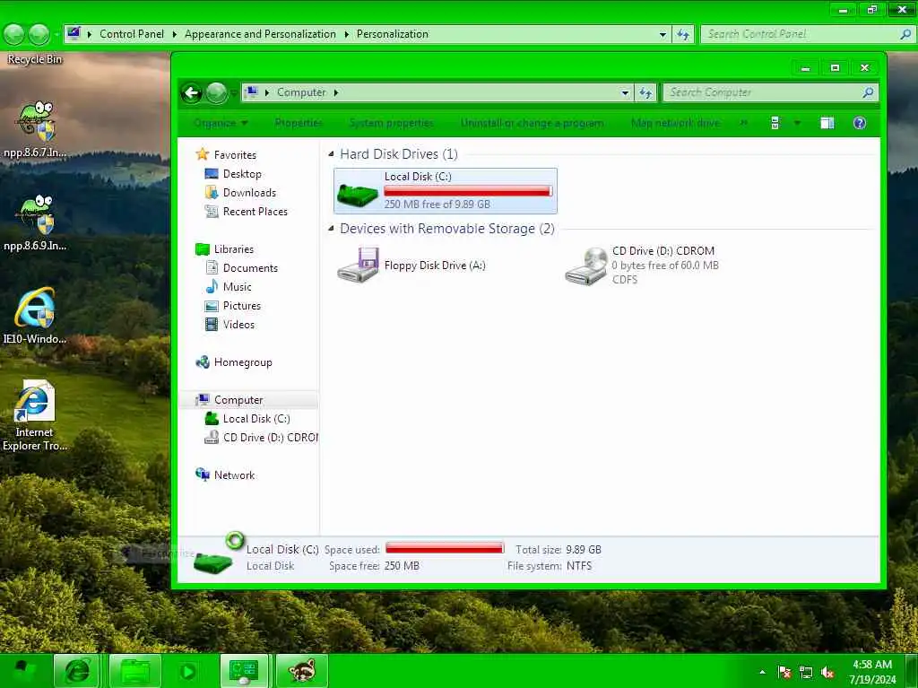Viewport: 918px width, 688px height.
Task: Open the Organize menu
Action: pos(221,123)
